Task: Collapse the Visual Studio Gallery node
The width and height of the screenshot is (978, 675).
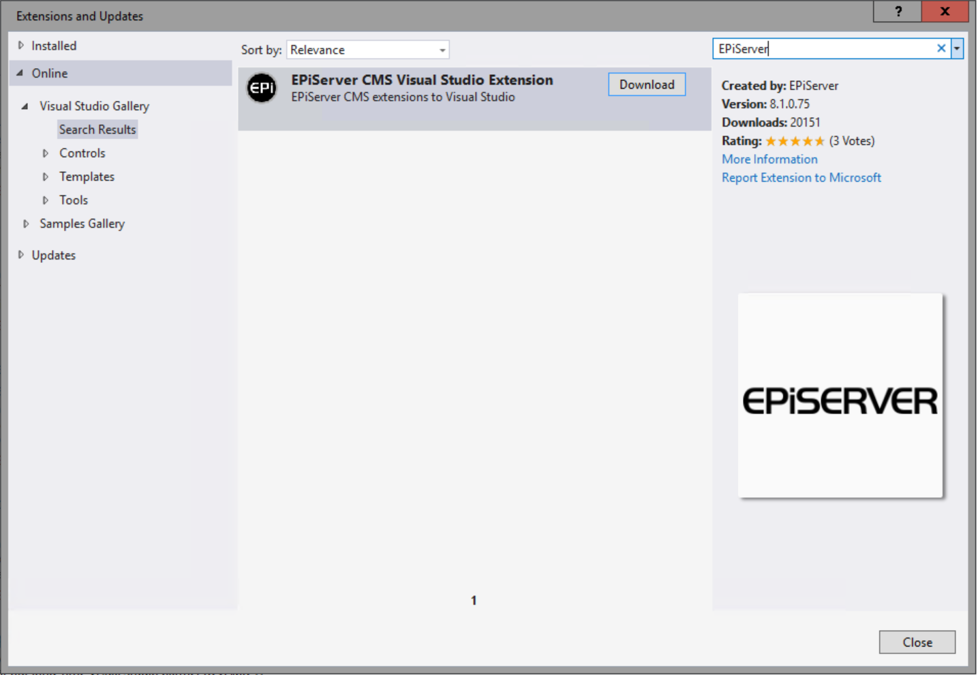Action: (25, 106)
